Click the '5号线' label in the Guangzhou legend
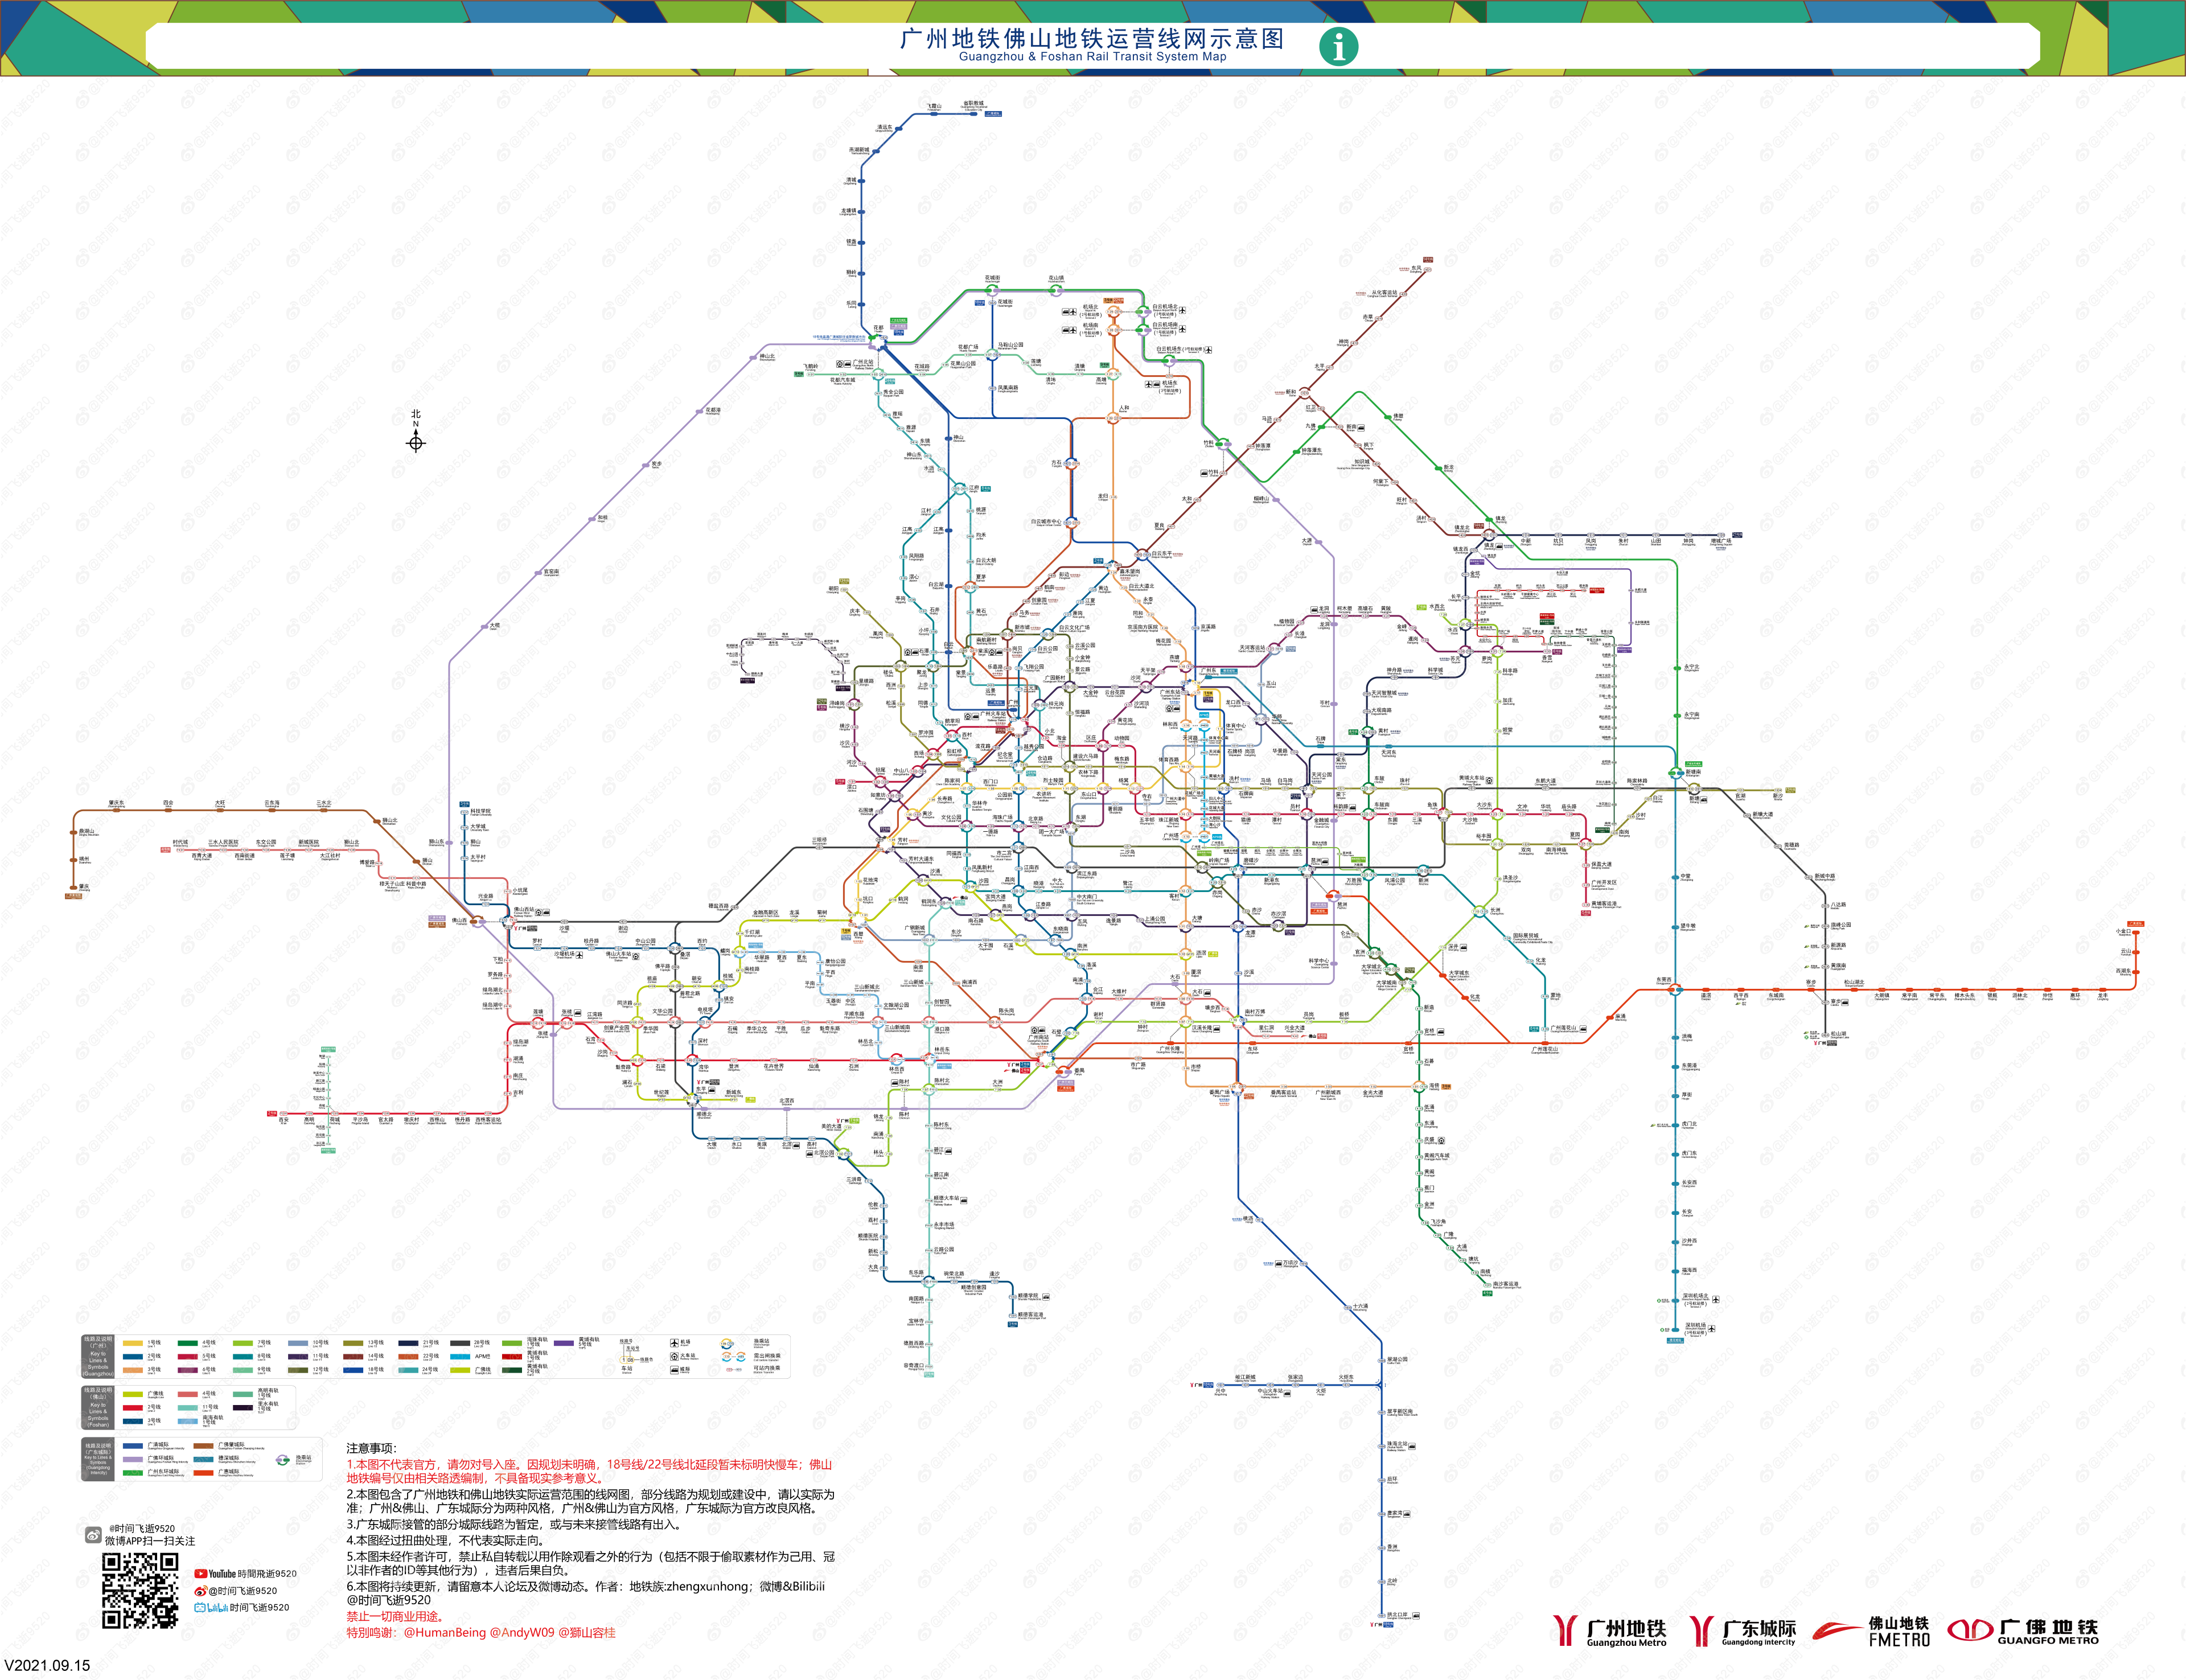The height and width of the screenshot is (1680, 2186). (209, 1356)
